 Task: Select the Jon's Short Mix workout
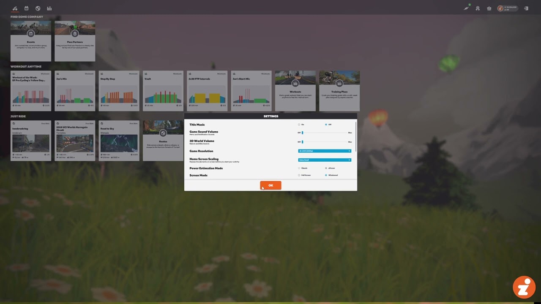[251, 91]
